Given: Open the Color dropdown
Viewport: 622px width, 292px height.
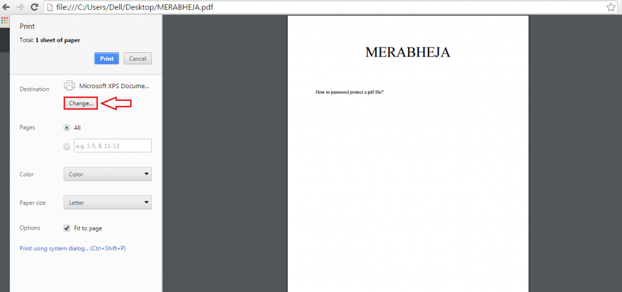Looking at the screenshot, I should (108, 174).
